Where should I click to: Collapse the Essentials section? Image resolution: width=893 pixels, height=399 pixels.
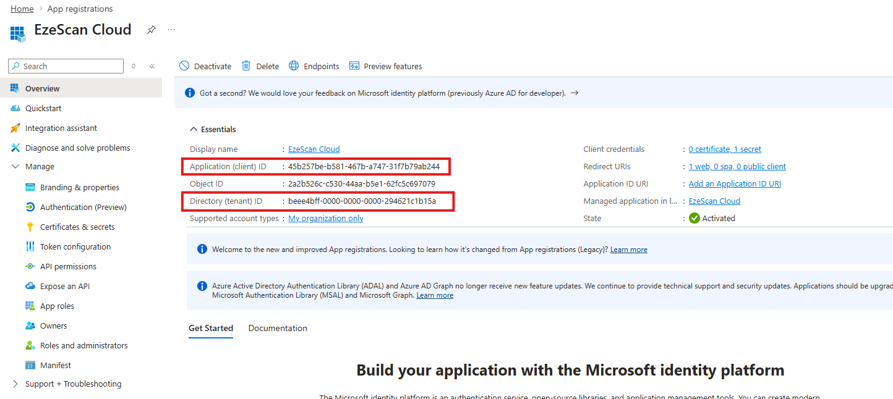[x=192, y=129]
